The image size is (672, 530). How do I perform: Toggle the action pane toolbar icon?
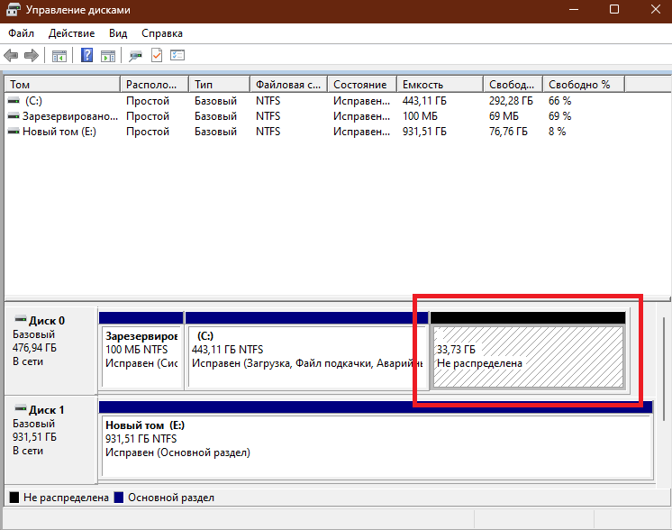(108, 56)
